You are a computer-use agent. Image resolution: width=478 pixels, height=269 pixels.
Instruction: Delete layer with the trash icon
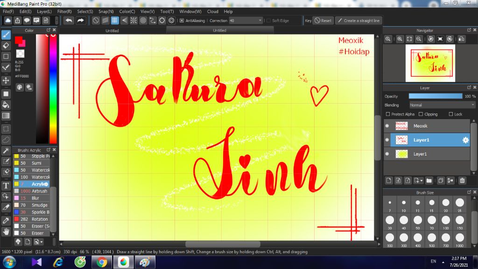[462, 181]
